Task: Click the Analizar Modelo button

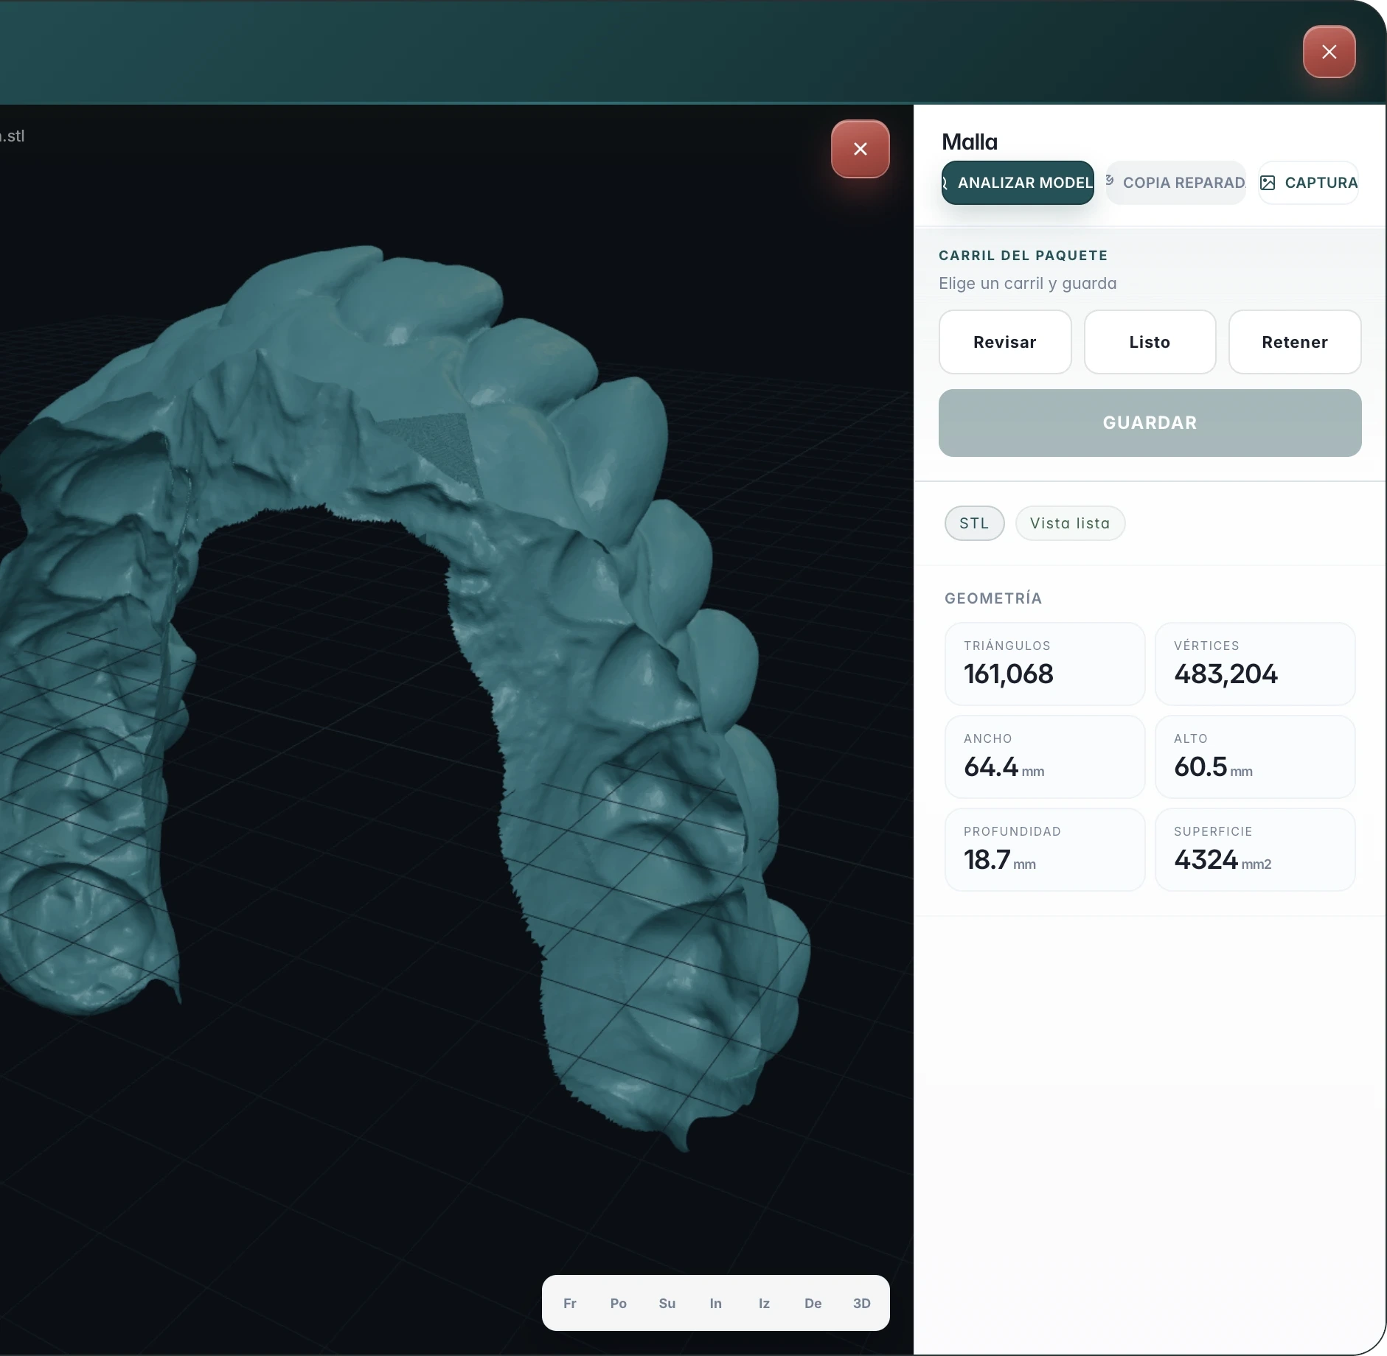Action: (1018, 183)
